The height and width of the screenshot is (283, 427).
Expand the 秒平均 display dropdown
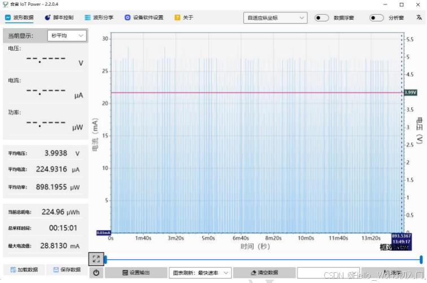point(67,36)
